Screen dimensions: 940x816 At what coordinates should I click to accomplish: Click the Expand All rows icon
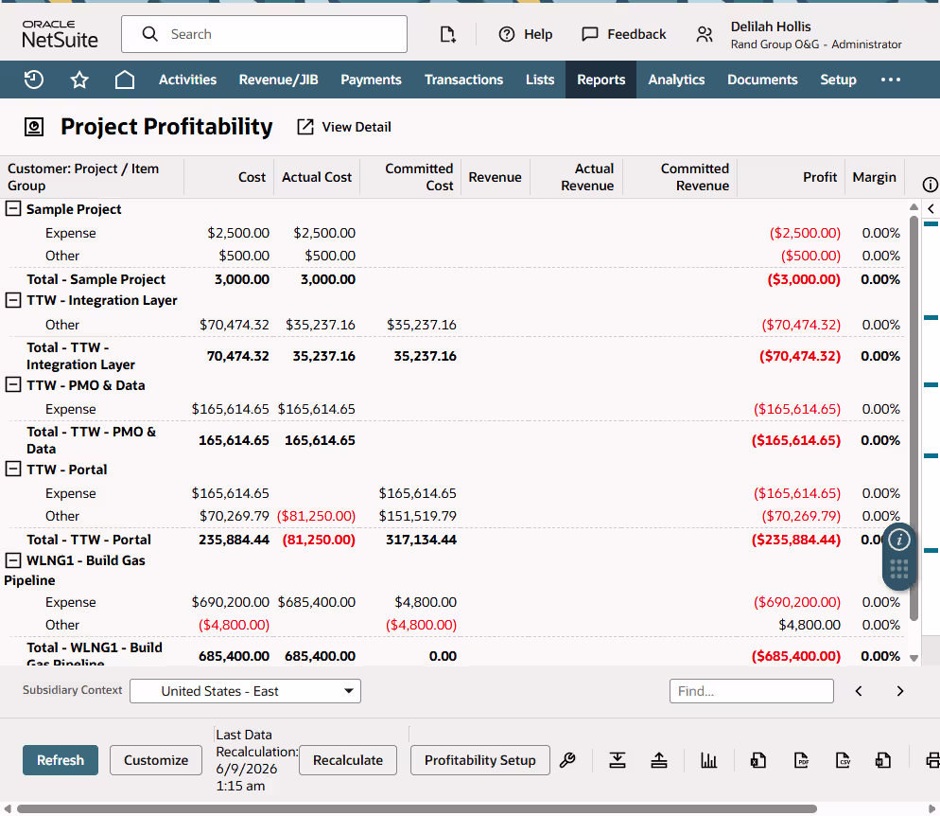point(618,760)
